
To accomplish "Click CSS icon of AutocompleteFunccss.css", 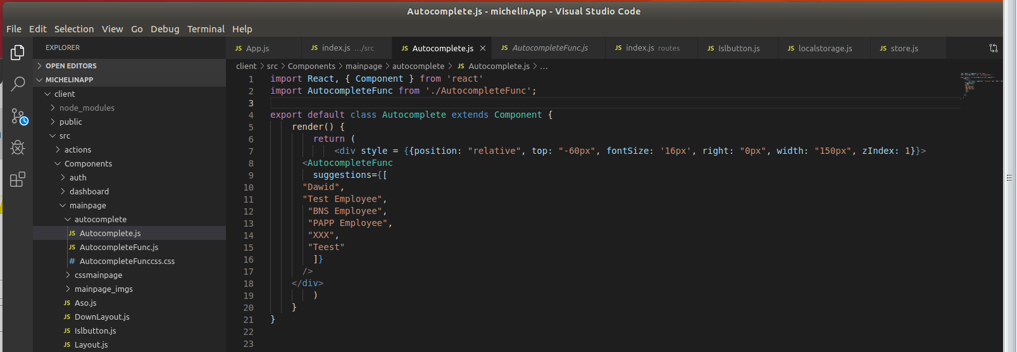I will click(x=72, y=261).
